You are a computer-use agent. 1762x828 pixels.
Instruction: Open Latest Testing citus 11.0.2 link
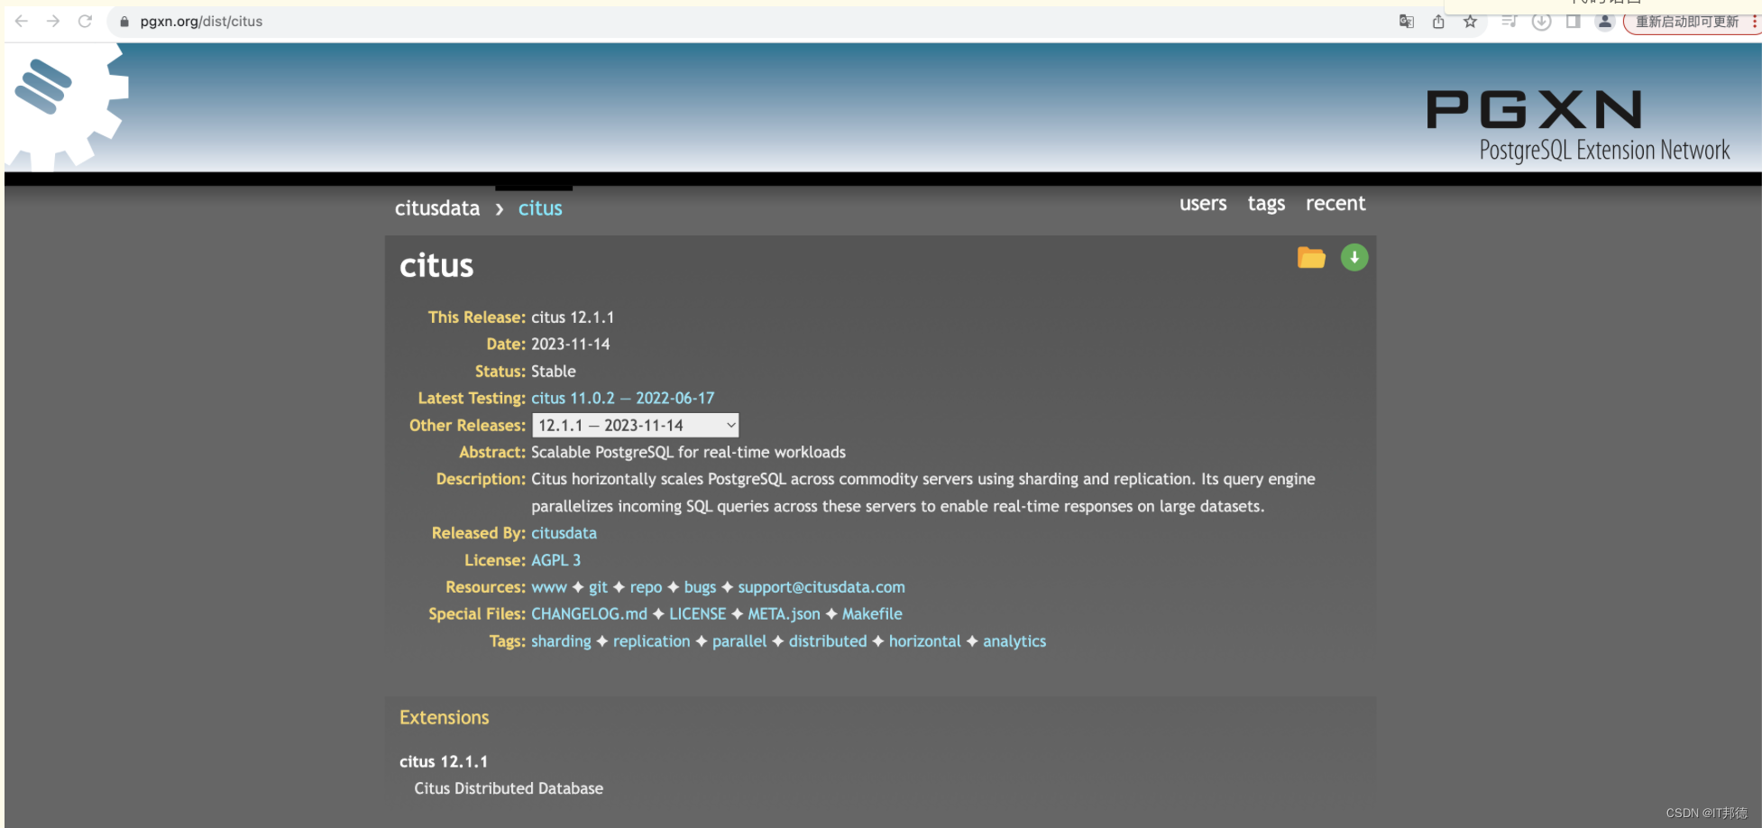click(622, 398)
